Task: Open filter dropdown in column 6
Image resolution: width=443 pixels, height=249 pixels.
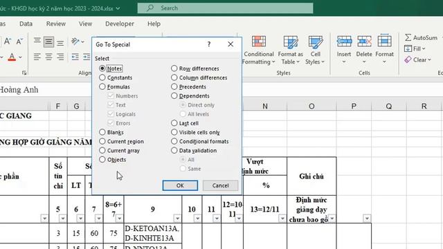Action: pos(80,219)
